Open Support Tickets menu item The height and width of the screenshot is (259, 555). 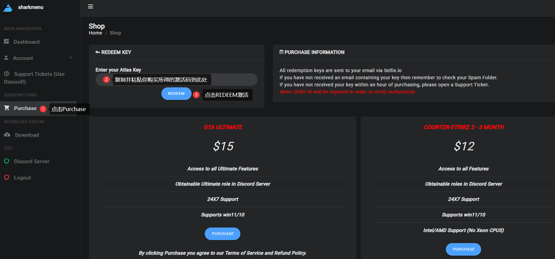point(39,74)
